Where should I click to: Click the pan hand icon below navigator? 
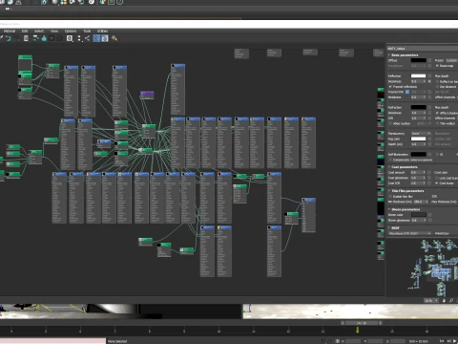(x=444, y=300)
